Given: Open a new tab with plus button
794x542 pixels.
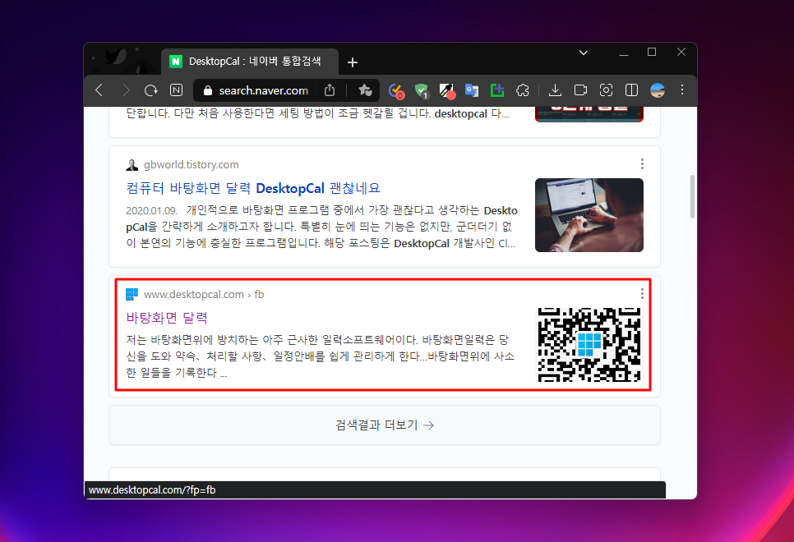Looking at the screenshot, I should [x=353, y=62].
